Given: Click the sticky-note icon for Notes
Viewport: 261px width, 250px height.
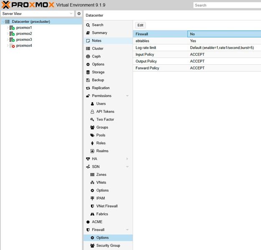Looking at the screenshot, I should 88,41.
